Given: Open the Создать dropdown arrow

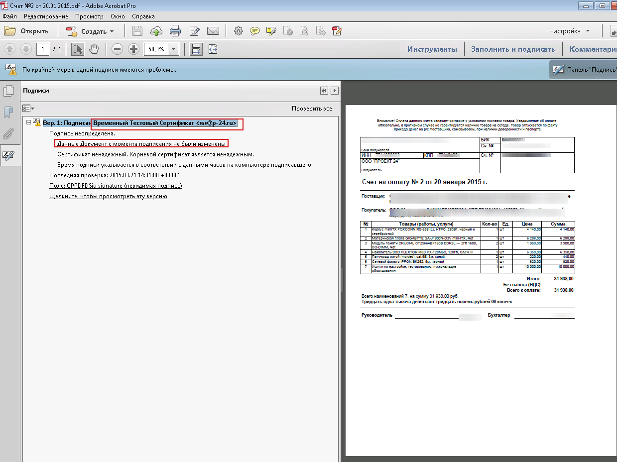Looking at the screenshot, I should [x=112, y=31].
